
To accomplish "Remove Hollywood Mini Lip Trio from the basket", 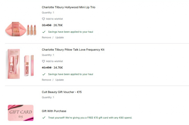I will 46,37.
